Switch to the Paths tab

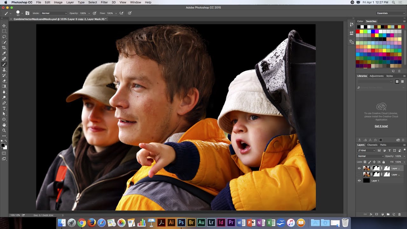[383, 145]
